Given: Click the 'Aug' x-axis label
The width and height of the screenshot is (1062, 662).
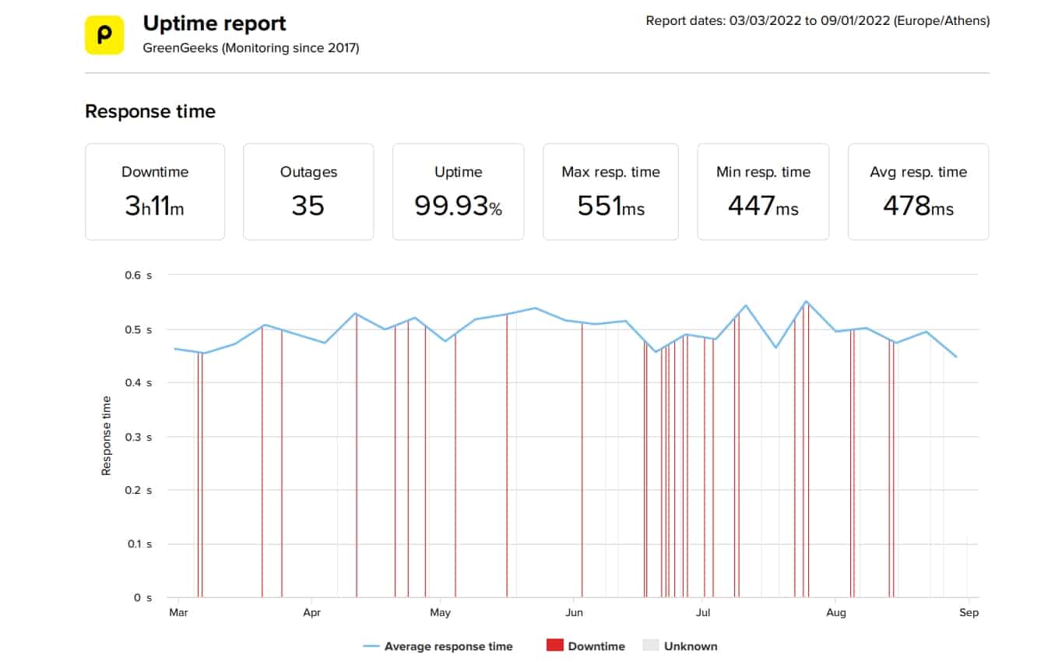Looking at the screenshot, I should pos(835,613).
